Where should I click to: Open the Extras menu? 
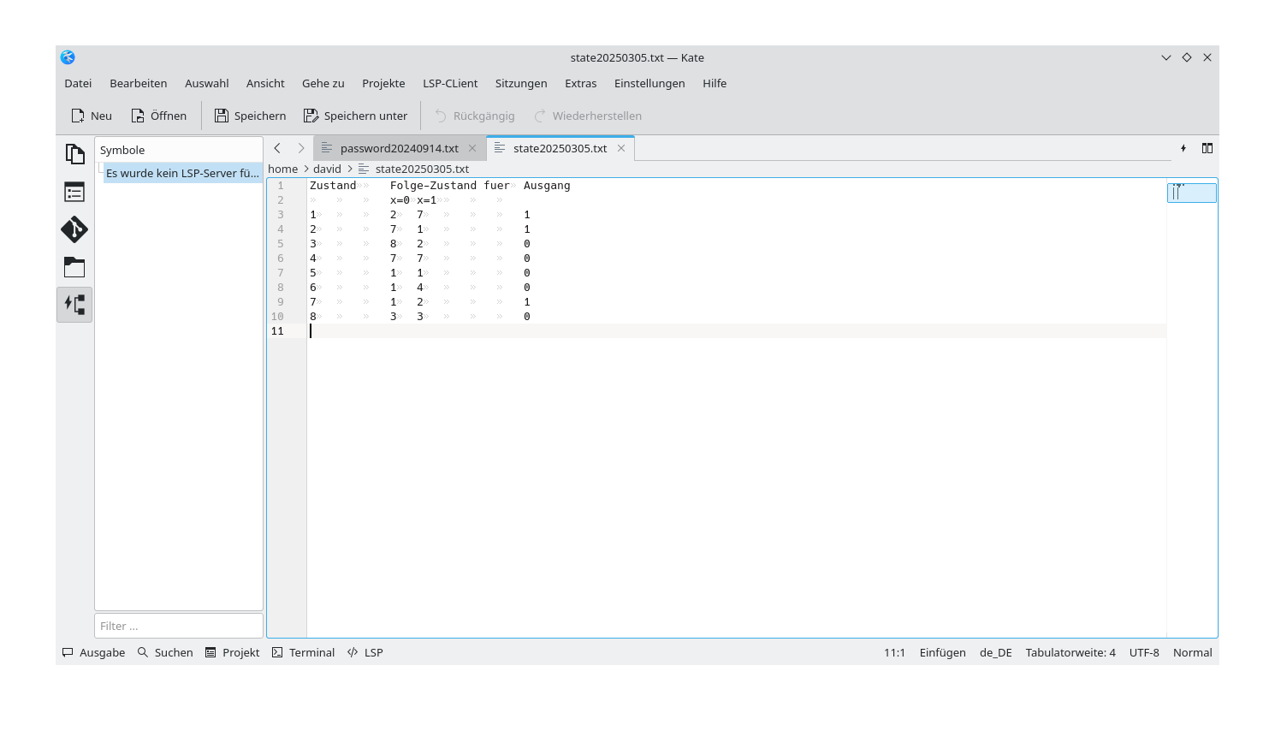[x=580, y=83]
